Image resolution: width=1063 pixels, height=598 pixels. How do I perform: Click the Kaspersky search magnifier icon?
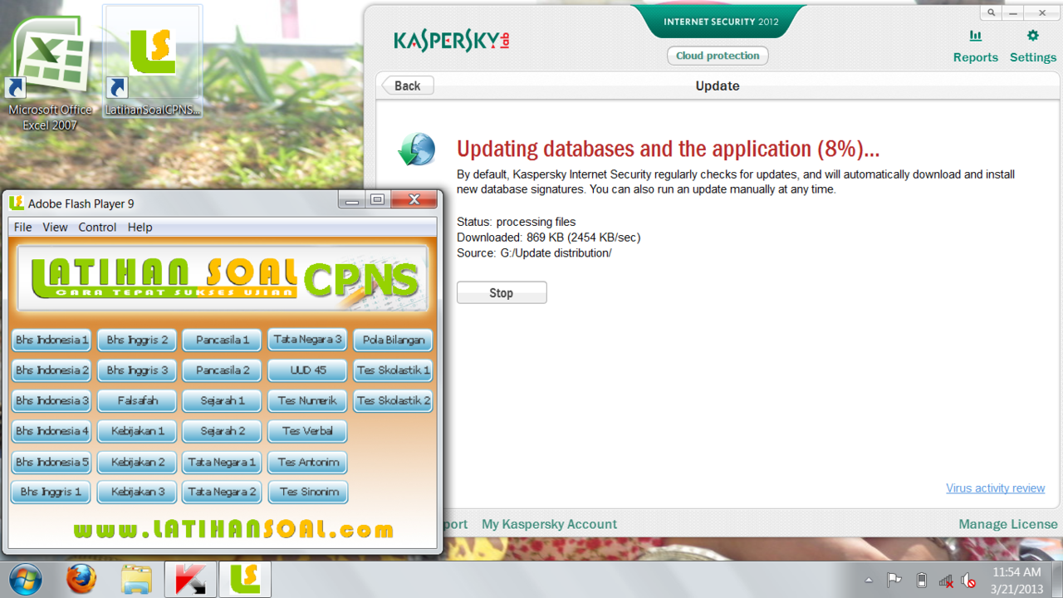tap(992, 13)
